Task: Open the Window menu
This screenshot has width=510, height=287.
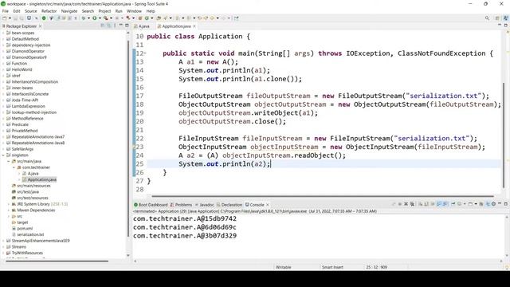Action: (134, 11)
